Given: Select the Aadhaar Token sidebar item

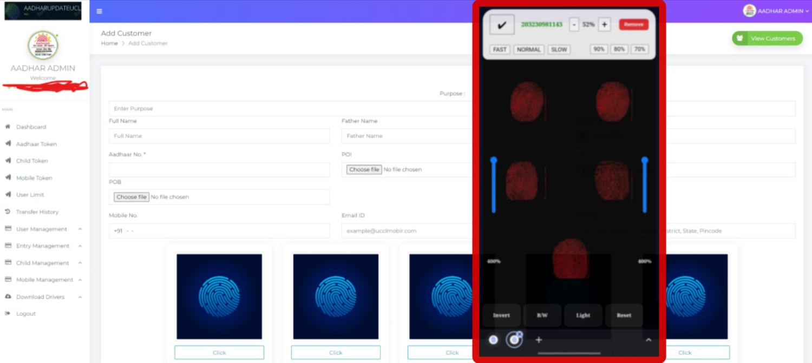Looking at the screenshot, I should (x=36, y=144).
